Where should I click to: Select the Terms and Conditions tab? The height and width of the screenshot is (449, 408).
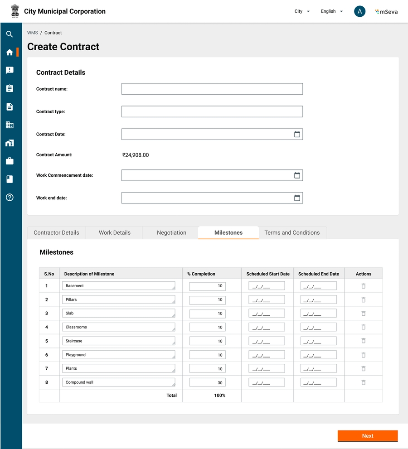tap(292, 233)
